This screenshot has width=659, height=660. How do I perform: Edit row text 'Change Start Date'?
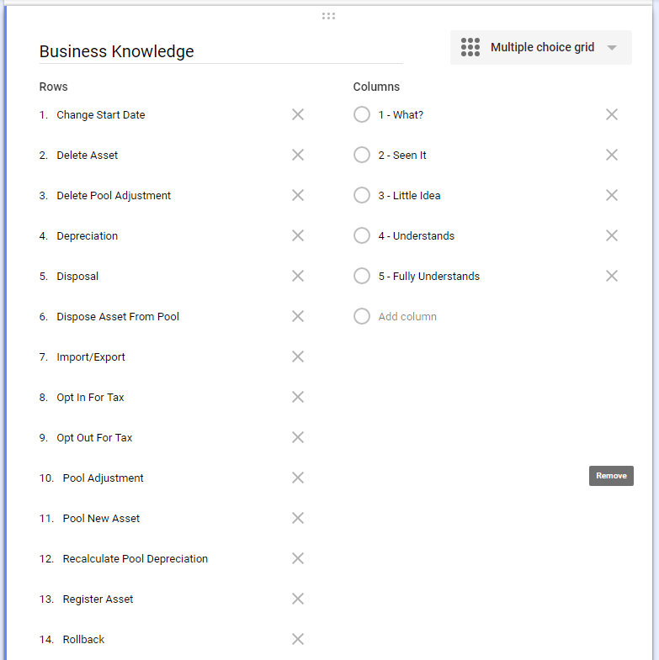(x=101, y=115)
